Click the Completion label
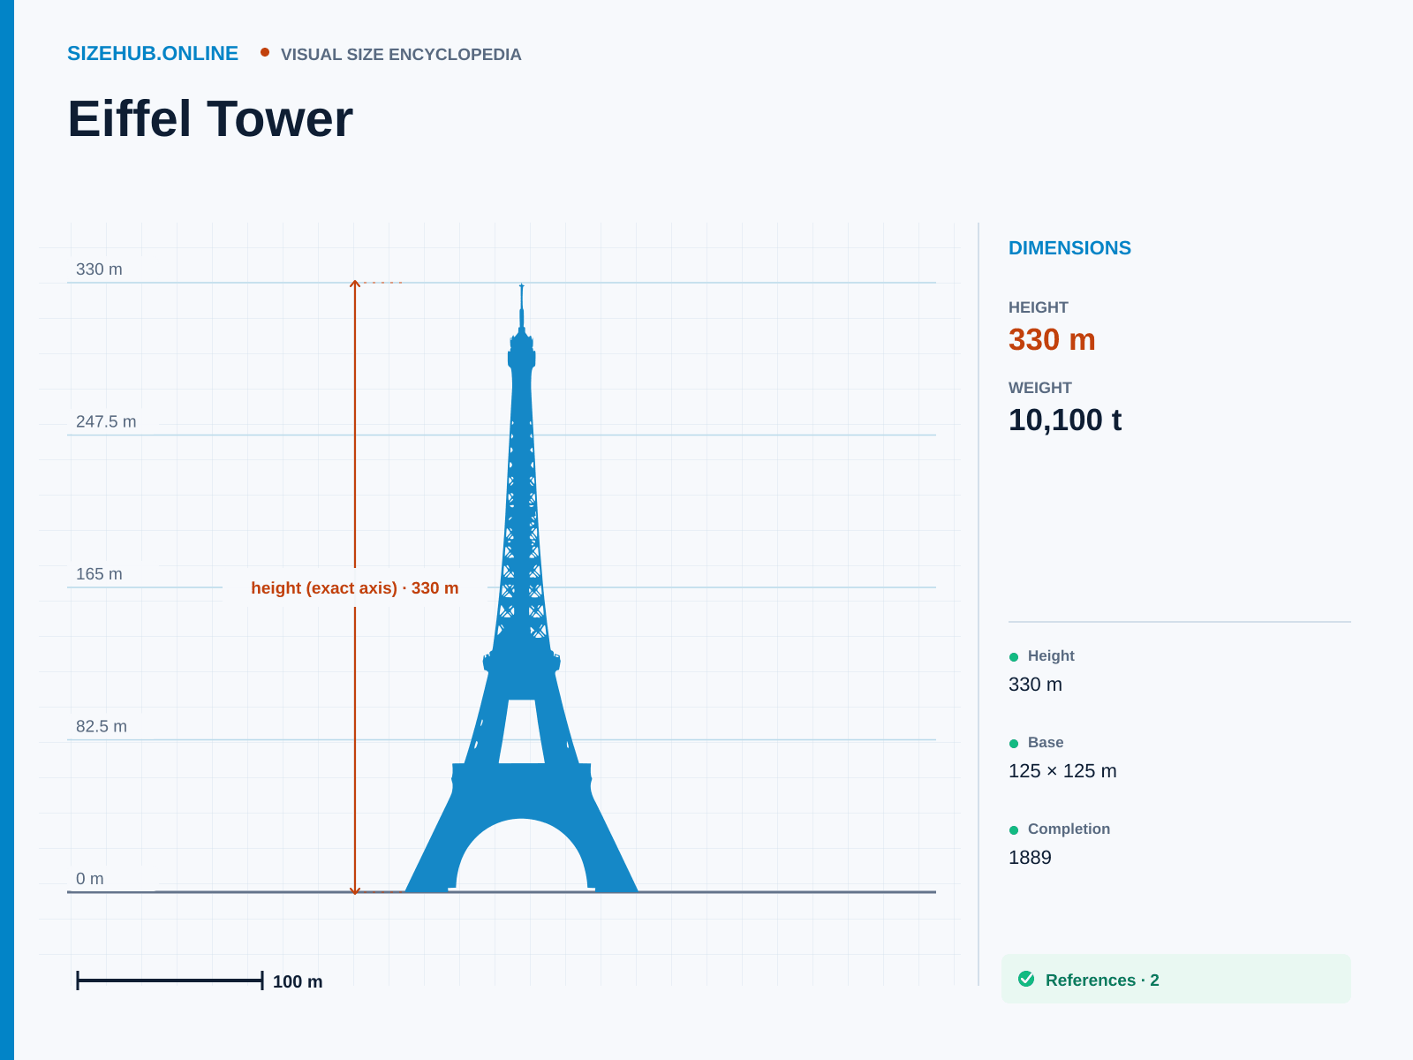The height and width of the screenshot is (1060, 1413). coord(1069,829)
